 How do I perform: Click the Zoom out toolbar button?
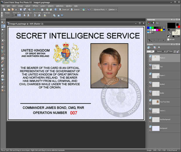click(x=64, y=10)
